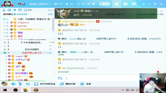This screenshot has height=93, width=166.
Task: Click 抢麦 grab mic link
Action: (50, 14)
